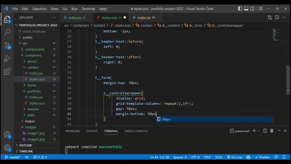
Task: Open the Explorer view in activity bar
Action: click(x=7, y=19)
